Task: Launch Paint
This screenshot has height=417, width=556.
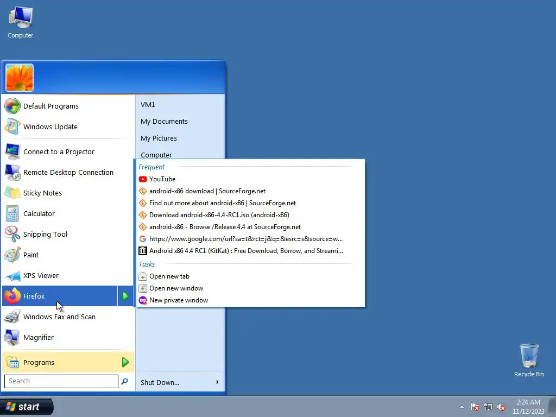Action: (68, 255)
